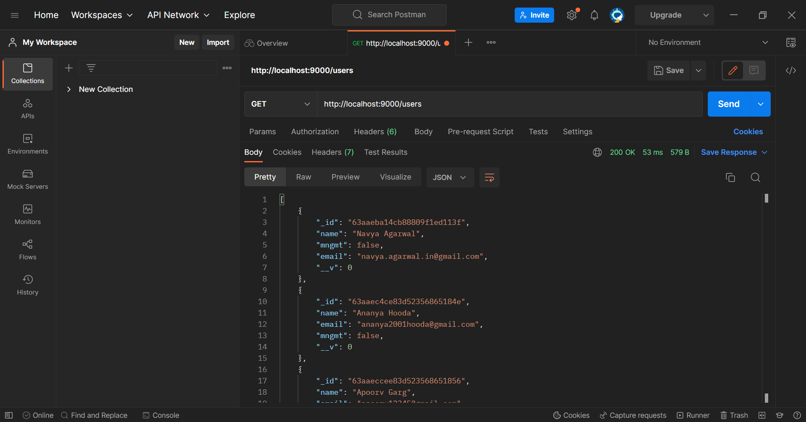Screen dimensions: 806x422
Task: Open the Save Response dropdown
Action: 734,152
